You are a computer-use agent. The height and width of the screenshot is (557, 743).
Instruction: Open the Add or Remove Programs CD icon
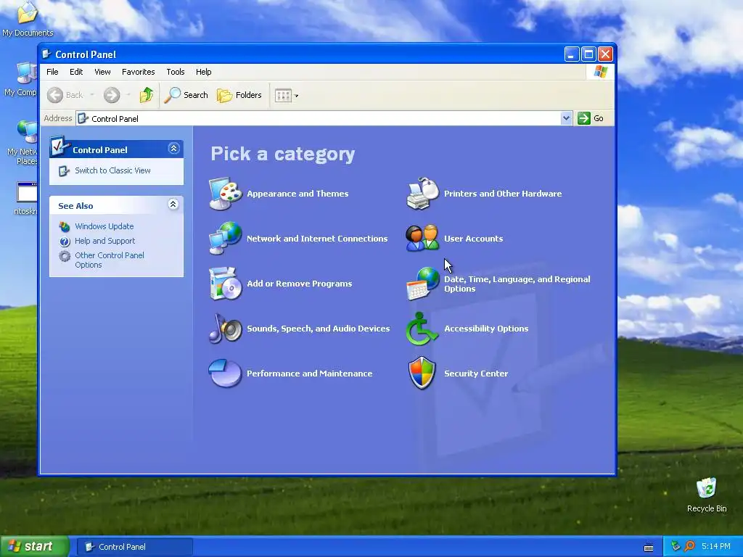tap(226, 284)
